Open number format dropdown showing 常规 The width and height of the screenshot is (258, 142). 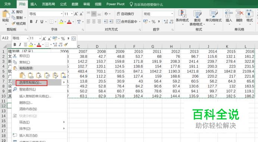coord(172,14)
